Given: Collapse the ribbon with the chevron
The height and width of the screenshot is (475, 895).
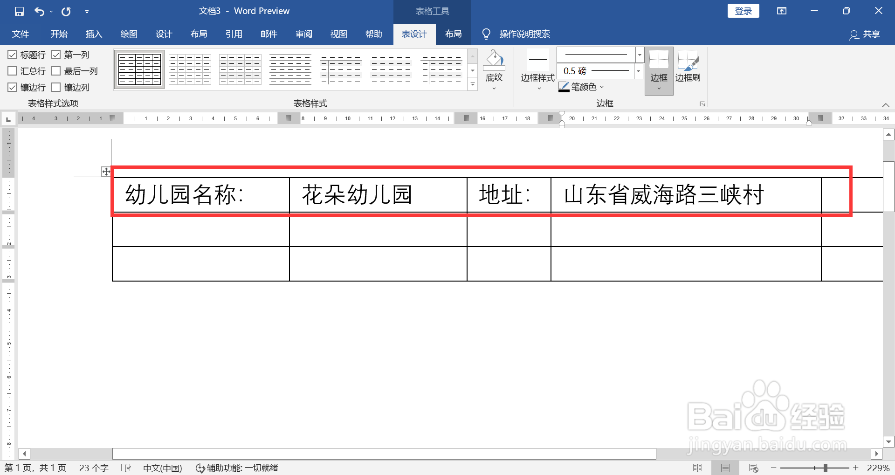Looking at the screenshot, I should (x=886, y=105).
